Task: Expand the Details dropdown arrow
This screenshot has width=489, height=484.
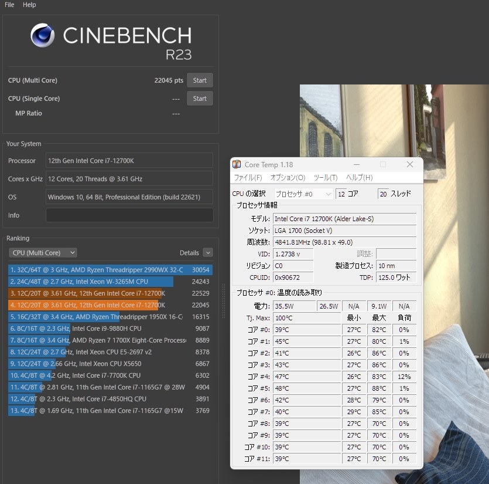Action: click(208, 252)
